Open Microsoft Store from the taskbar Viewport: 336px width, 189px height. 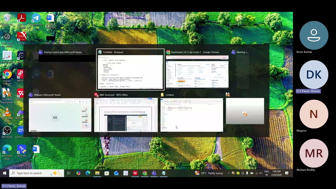(x=107, y=173)
